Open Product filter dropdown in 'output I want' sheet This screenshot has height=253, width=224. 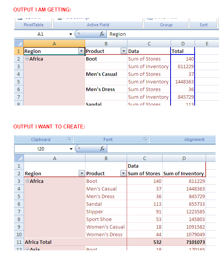124,174
